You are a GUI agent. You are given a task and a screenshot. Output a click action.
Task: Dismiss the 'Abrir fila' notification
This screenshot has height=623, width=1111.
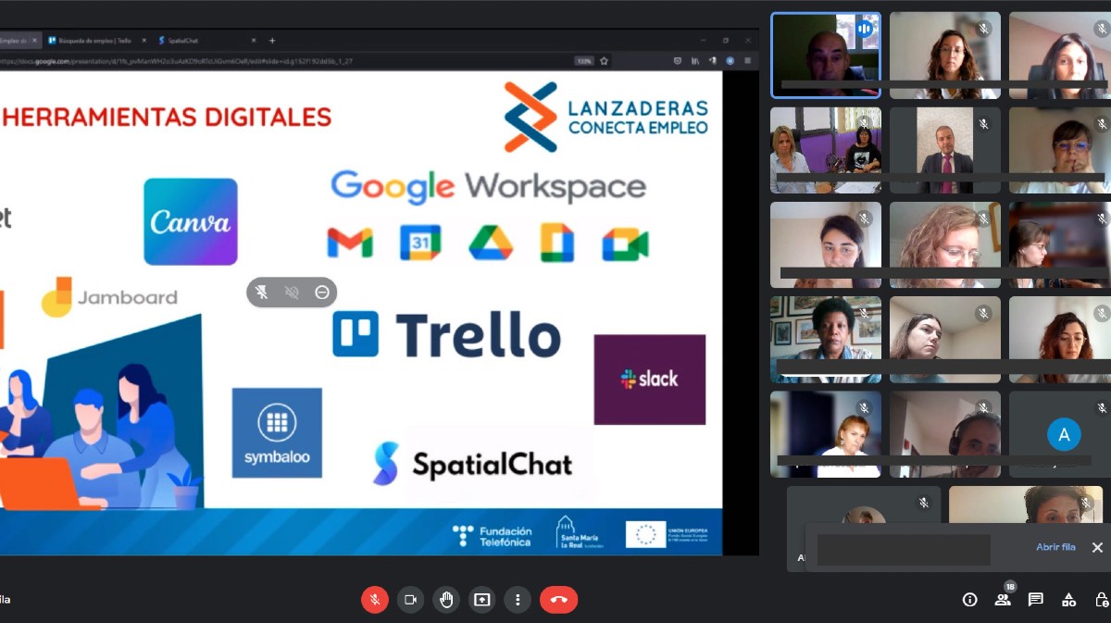pyautogui.click(x=1097, y=547)
